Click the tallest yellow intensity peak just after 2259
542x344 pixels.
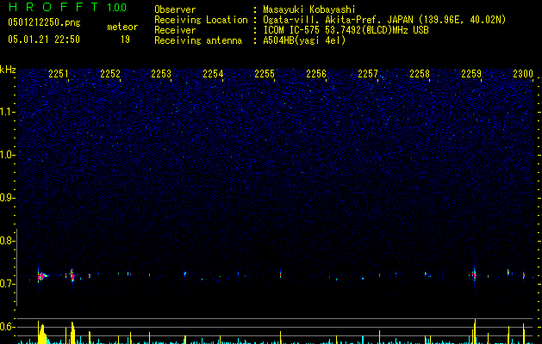coord(475,332)
